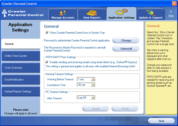Click the Application Settings gears icon
178x126 pixels.
121,12
